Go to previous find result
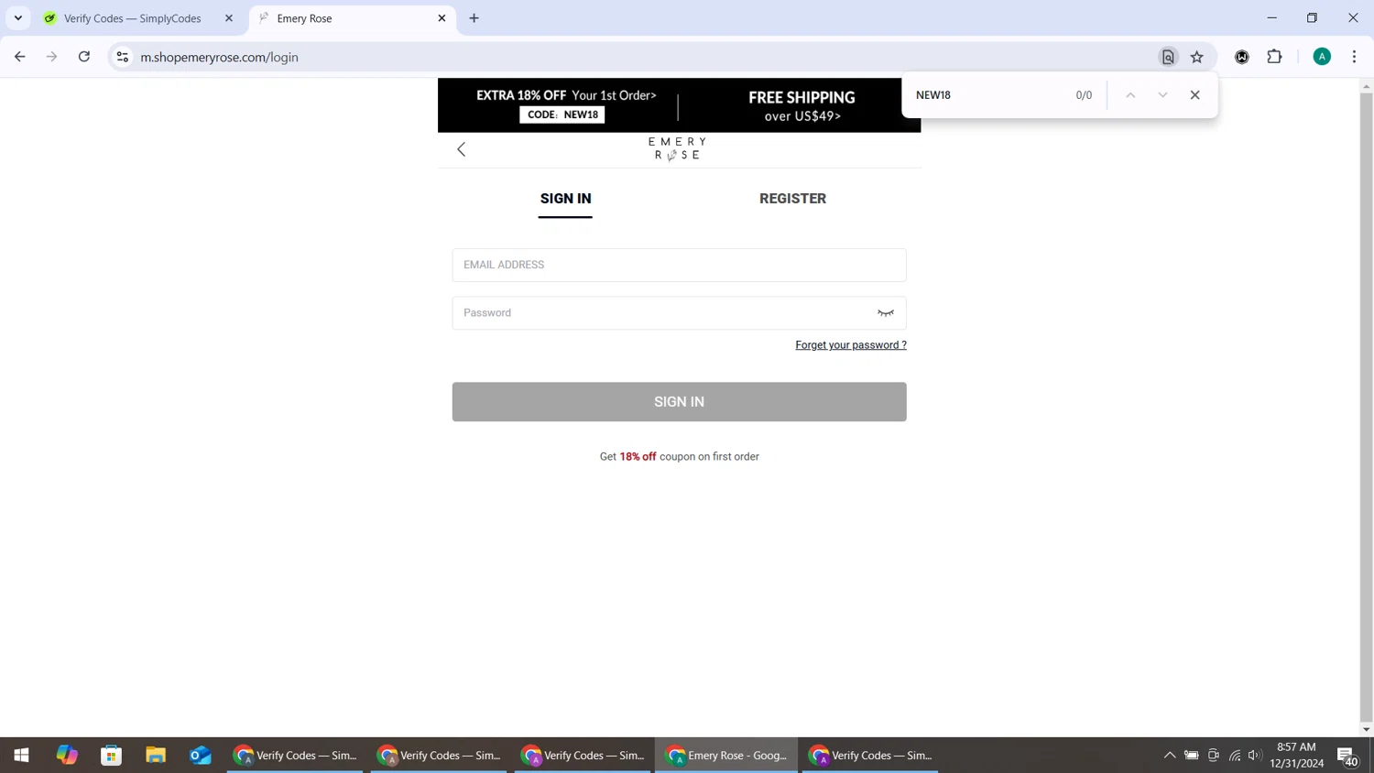Viewport: 1374px width, 773px height. click(x=1130, y=95)
